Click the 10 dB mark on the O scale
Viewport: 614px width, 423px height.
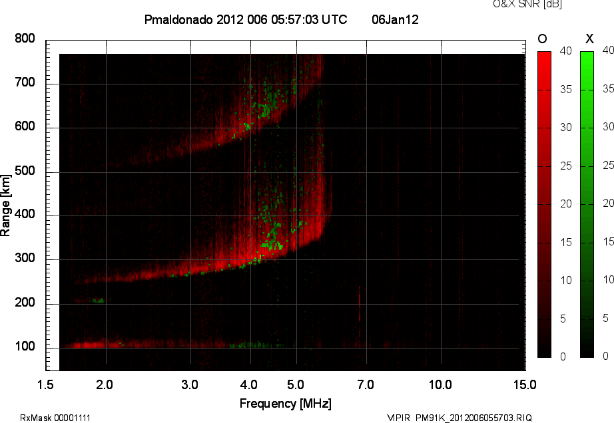pyautogui.click(x=566, y=280)
